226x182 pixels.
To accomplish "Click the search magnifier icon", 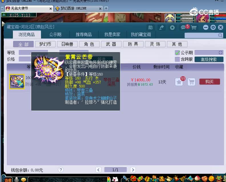I will (220, 35).
